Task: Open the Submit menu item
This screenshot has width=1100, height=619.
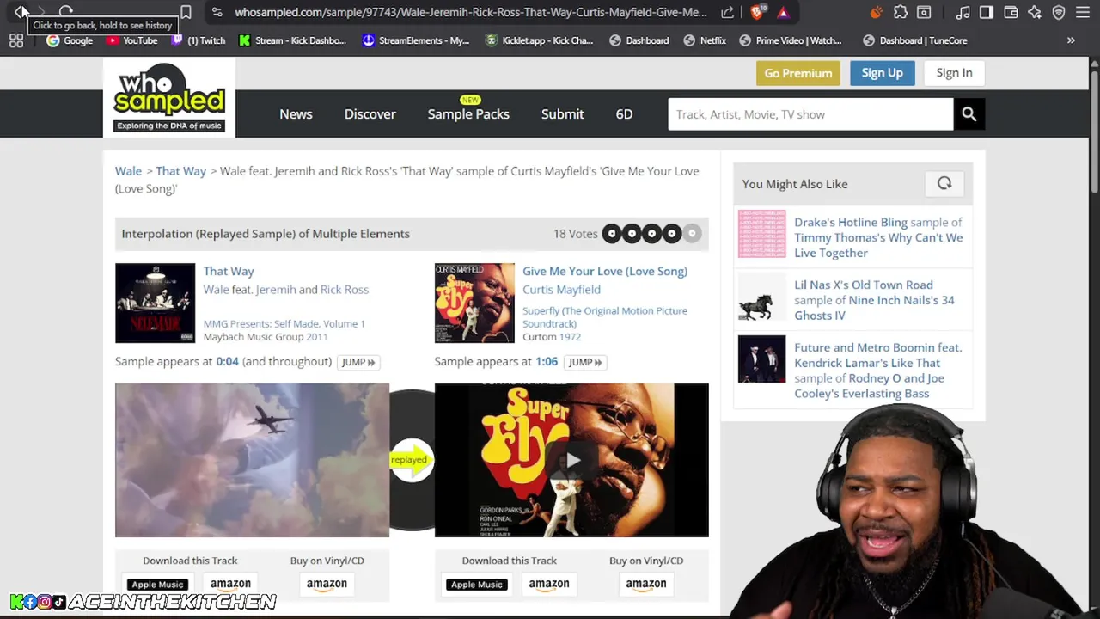Action: [x=563, y=114]
